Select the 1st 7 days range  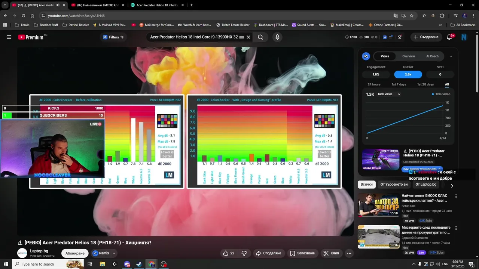399,84
